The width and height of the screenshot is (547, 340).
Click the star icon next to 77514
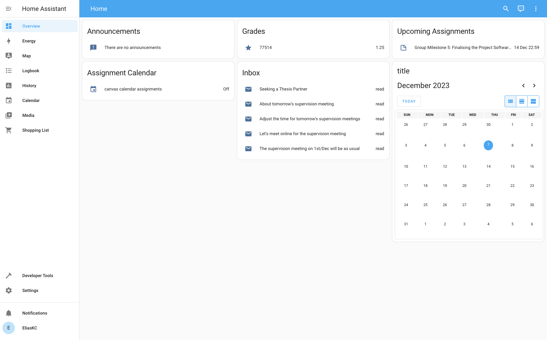[248, 47]
